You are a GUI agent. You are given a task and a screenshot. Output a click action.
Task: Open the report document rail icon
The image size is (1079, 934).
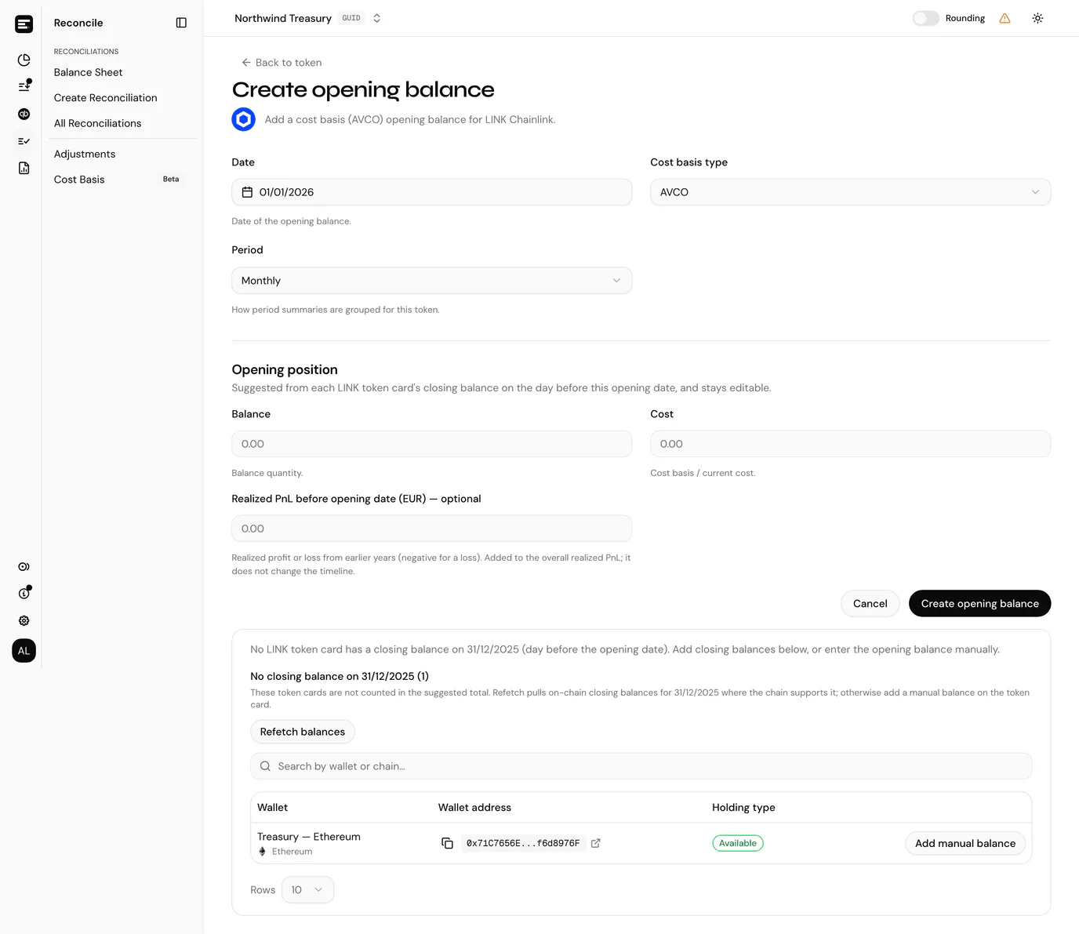coord(24,168)
